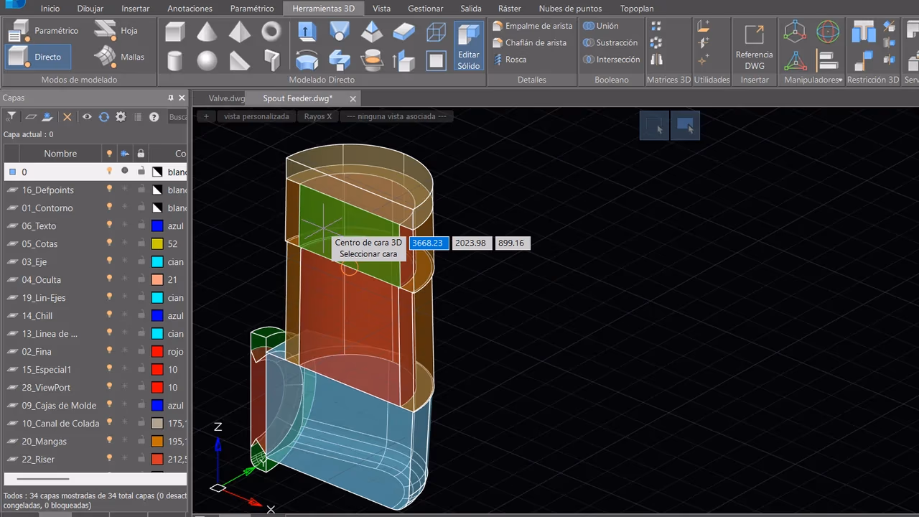Select the Box solid primitive icon

[174, 32]
